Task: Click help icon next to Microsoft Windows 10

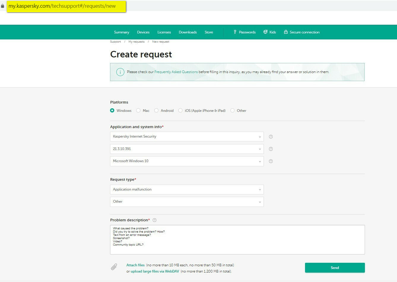Action: pos(271,161)
